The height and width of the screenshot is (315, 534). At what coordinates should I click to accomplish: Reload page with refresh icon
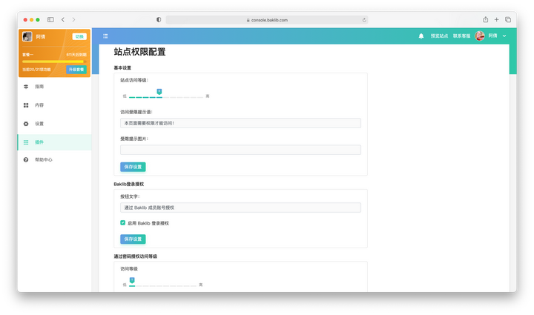pyautogui.click(x=364, y=20)
